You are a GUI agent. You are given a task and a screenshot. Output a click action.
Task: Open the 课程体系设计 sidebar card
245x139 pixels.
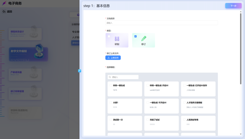[x=25, y=34]
